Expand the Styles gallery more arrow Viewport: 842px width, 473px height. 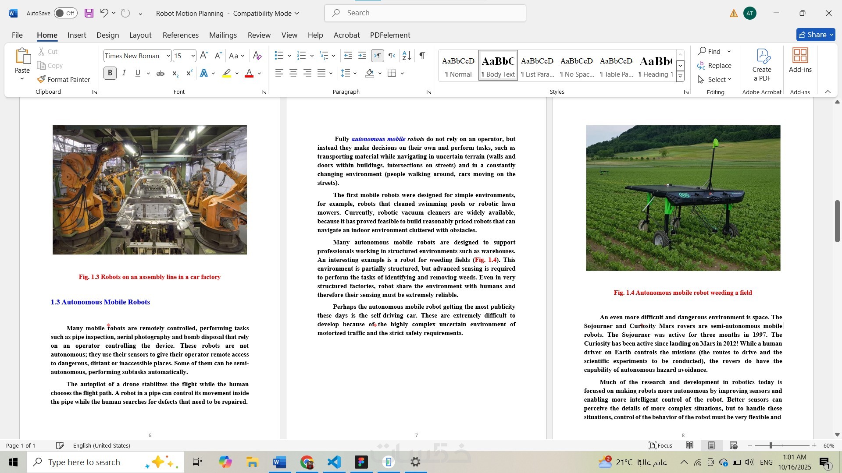point(680,76)
